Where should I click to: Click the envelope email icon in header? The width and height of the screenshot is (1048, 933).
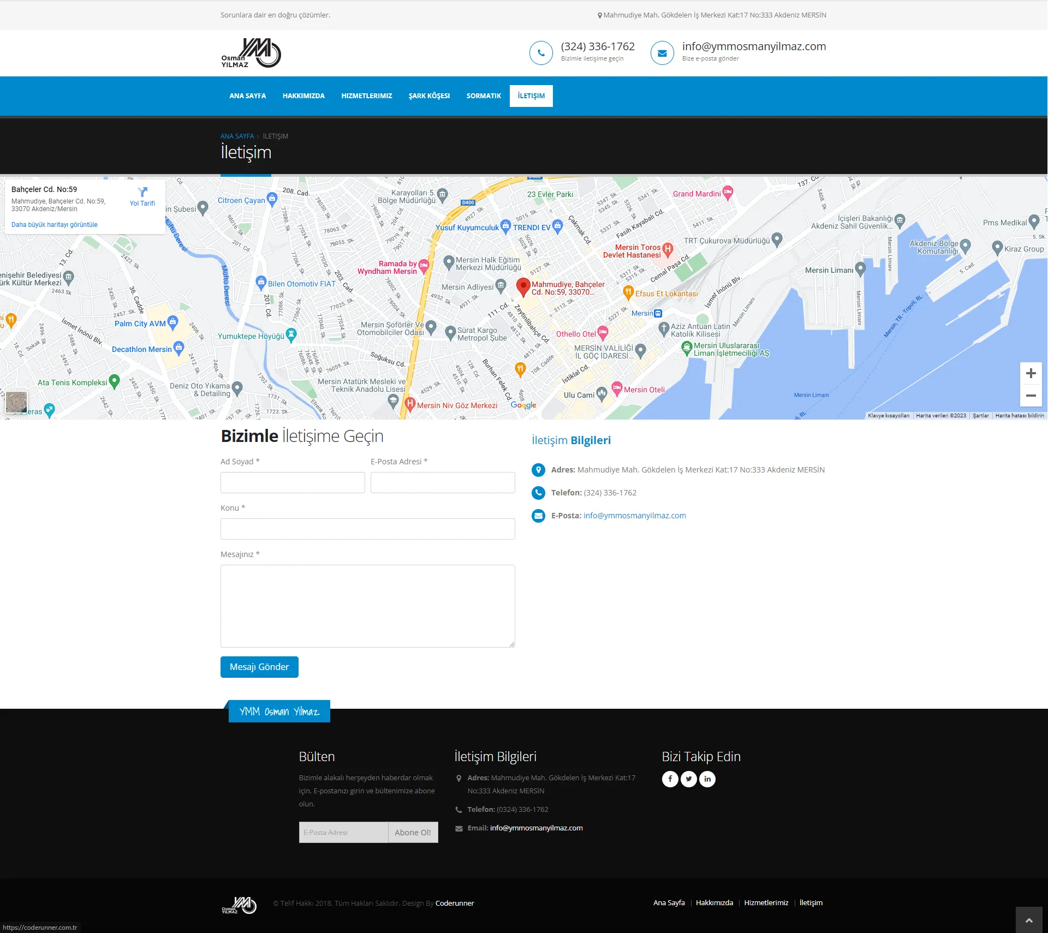pyautogui.click(x=662, y=53)
